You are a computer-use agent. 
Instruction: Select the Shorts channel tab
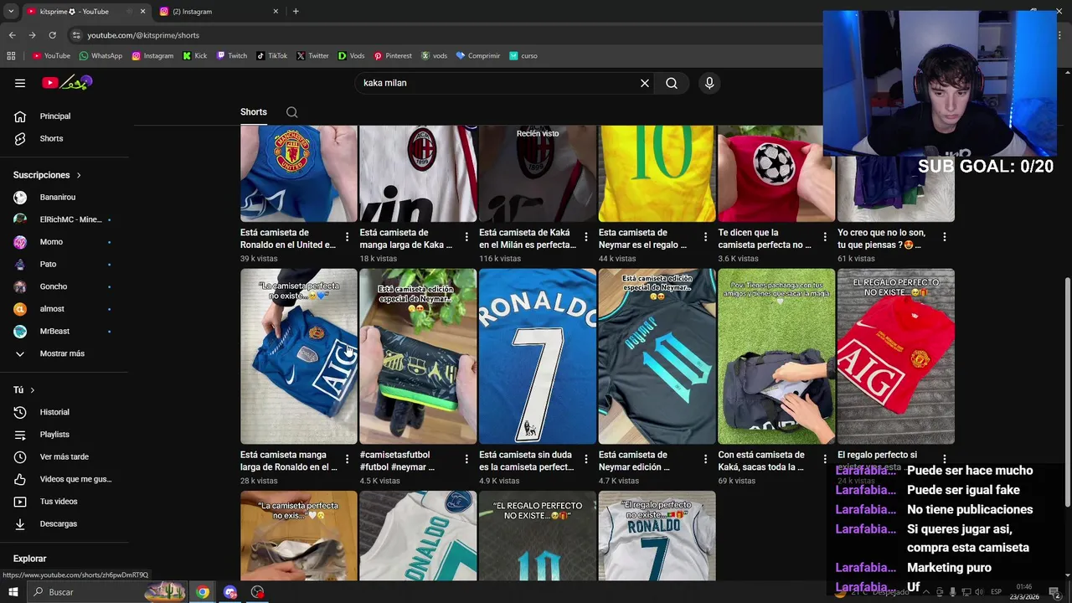pyautogui.click(x=254, y=112)
